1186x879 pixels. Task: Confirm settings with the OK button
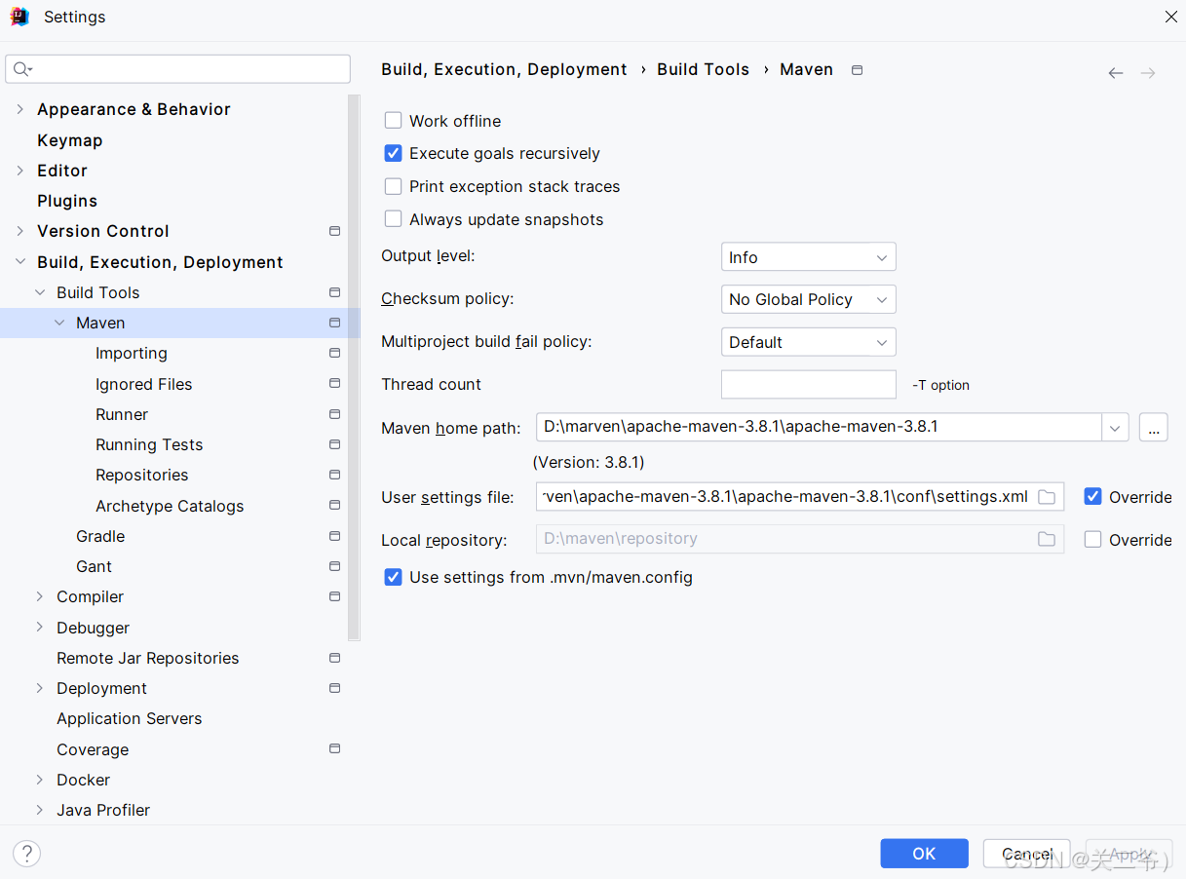pos(924,854)
